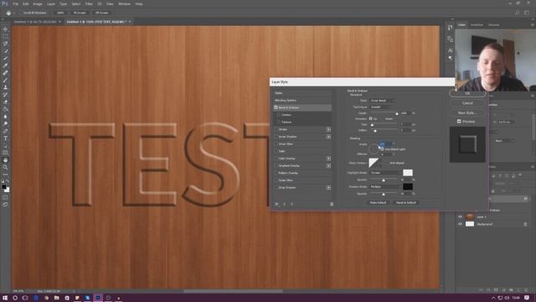Select the Crop tool

tap(6, 58)
